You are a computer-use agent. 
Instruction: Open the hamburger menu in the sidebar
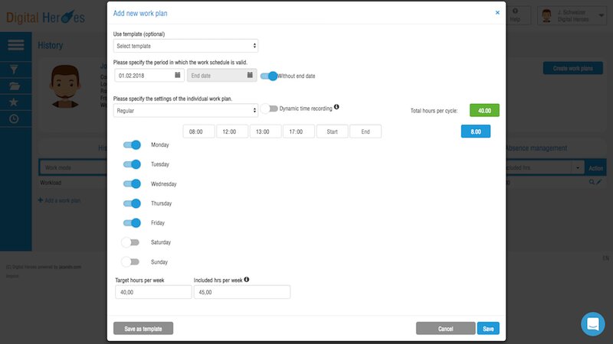(16, 45)
